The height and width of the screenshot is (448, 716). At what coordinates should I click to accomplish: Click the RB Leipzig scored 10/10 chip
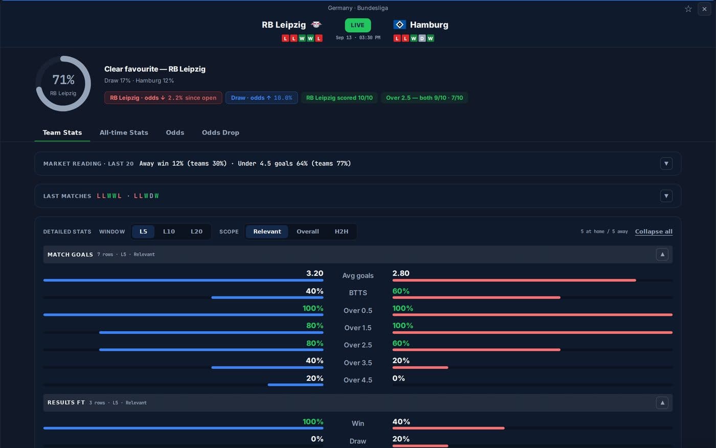click(340, 98)
